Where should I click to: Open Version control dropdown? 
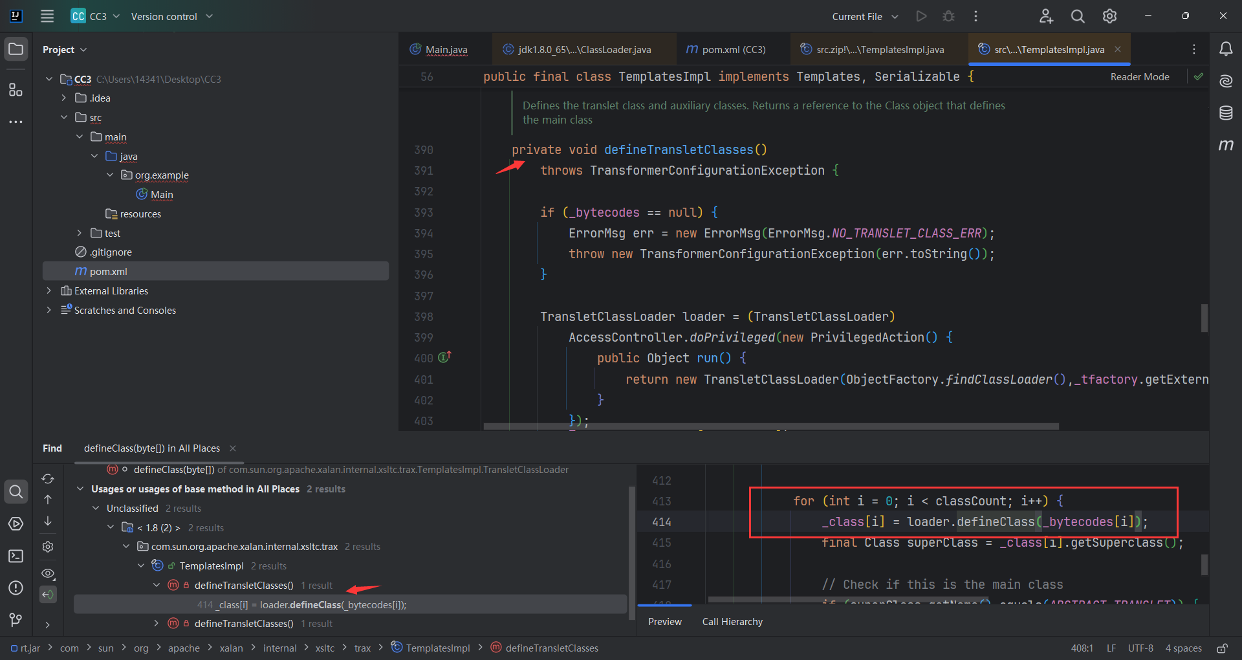pyautogui.click(x=171, y=16)
